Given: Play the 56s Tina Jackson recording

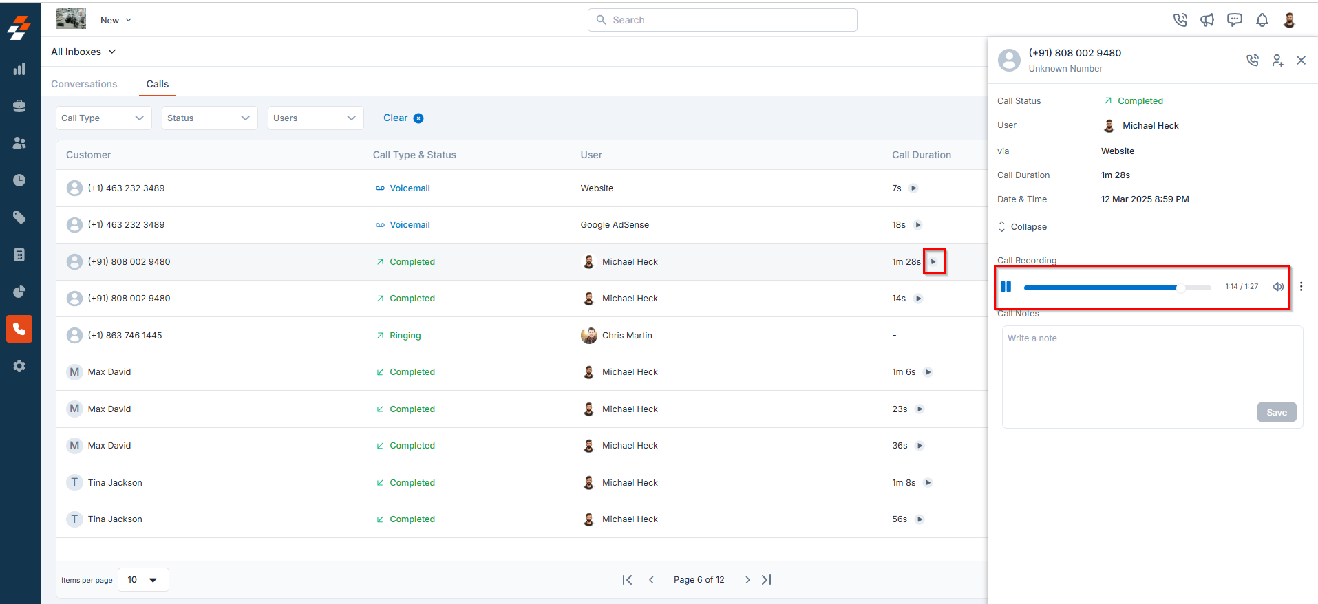Looking at the screenshot, I should coord(920,519).
